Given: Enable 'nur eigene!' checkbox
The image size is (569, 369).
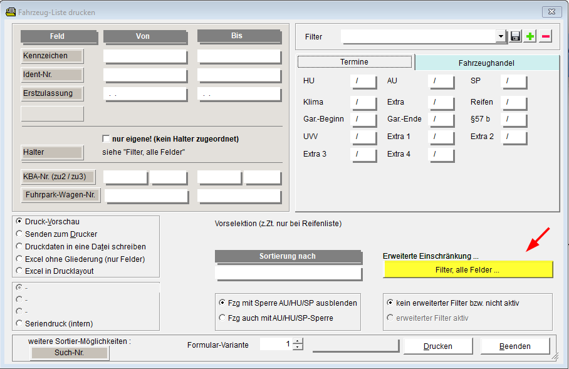Looking at the screenshot, I should pyautogui.click(x=106, y=138).
